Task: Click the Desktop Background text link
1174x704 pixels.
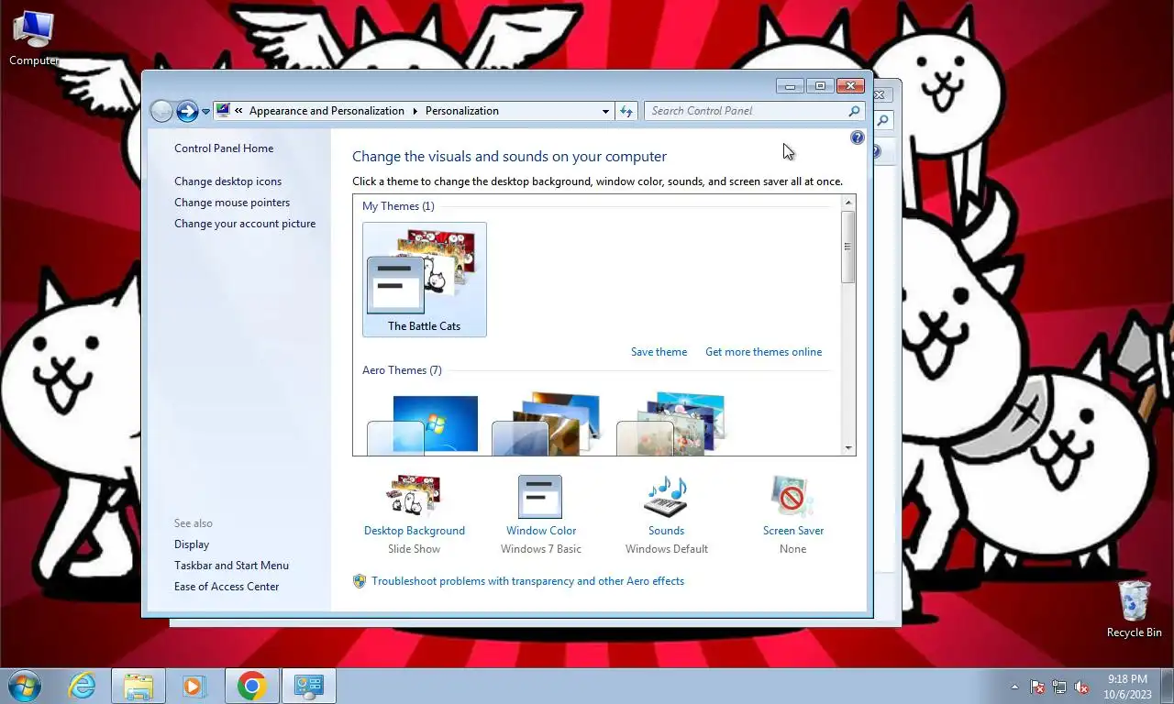Action: [x=415, y=531]
